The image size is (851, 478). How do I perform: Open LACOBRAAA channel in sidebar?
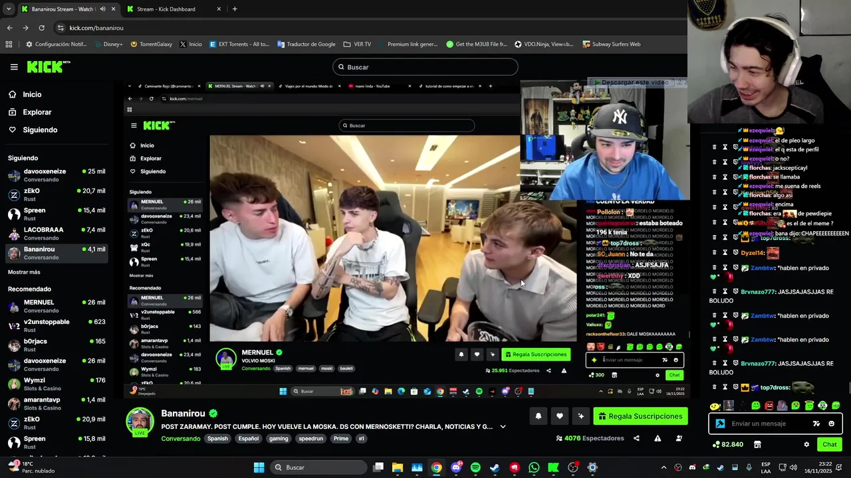pyautogui.click(x=57, y=234)
